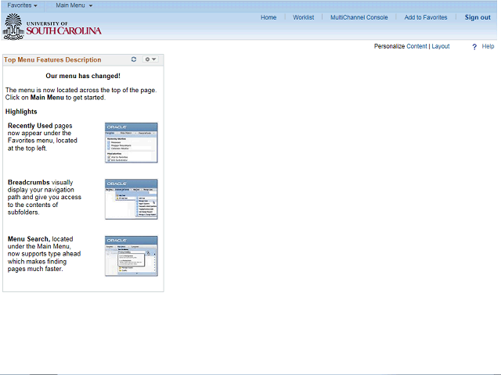Refresh the Top Menu Features pagelet
501x375 pixels.
point(134,59)
